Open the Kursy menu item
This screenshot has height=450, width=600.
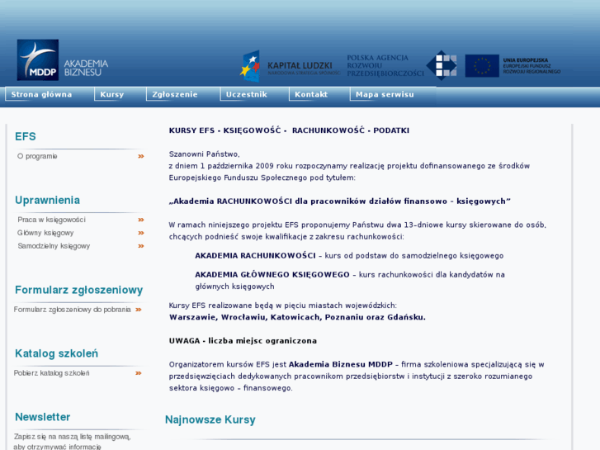point(112,94)
